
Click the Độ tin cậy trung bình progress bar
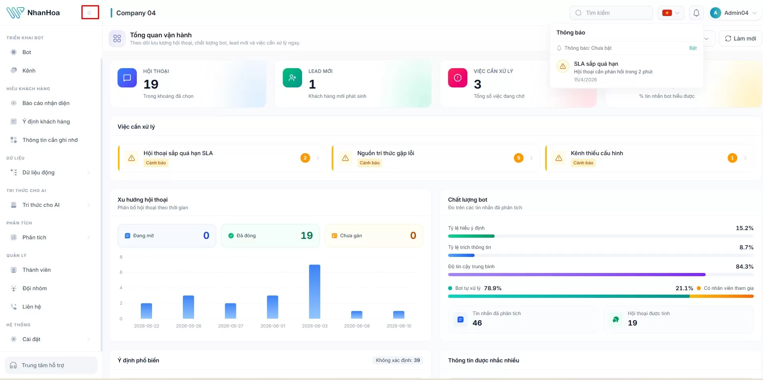pyautogui.click(x=601, y=275)
